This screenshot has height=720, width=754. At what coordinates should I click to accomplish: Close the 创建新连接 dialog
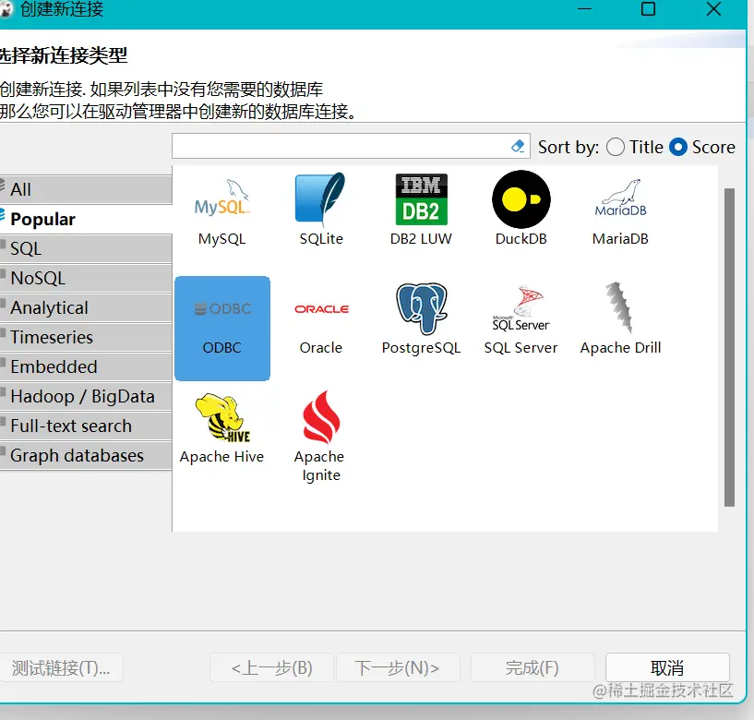click(x=713, y=9)
